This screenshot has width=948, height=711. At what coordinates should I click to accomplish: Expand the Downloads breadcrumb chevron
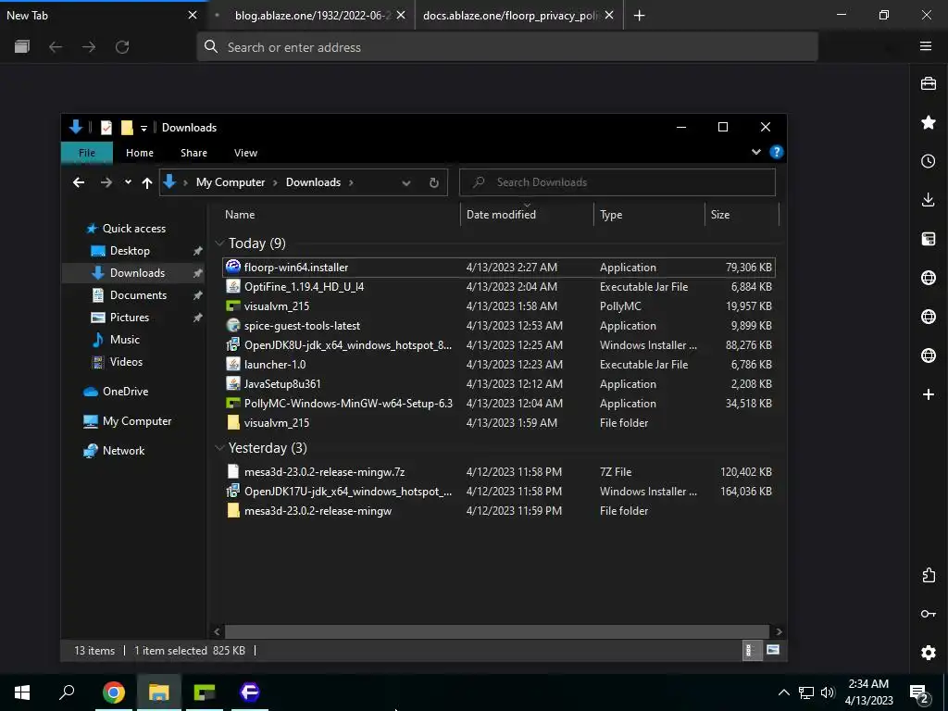pyautogui.click(x=351, y=182)
